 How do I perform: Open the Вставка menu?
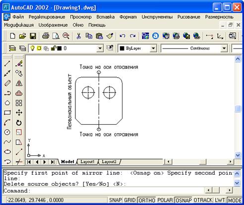pos(106,17)
